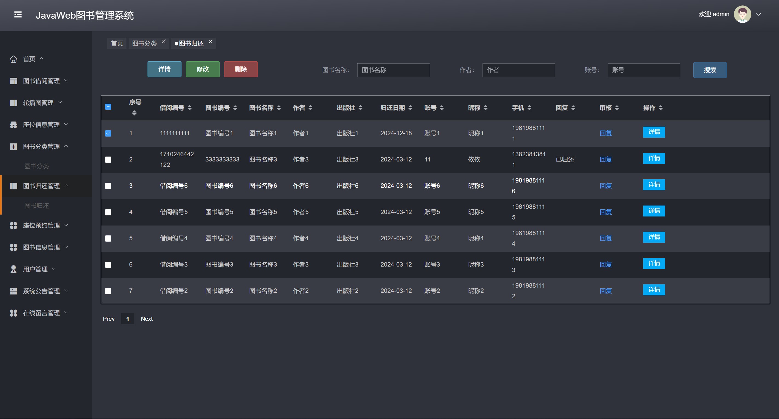Click the blue 搜索 button
Viewport: 779px width, 419px height.
pos(709,70)
